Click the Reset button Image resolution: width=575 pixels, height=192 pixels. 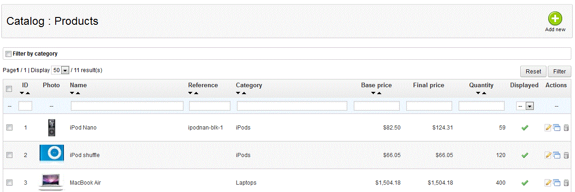(533, 71)
